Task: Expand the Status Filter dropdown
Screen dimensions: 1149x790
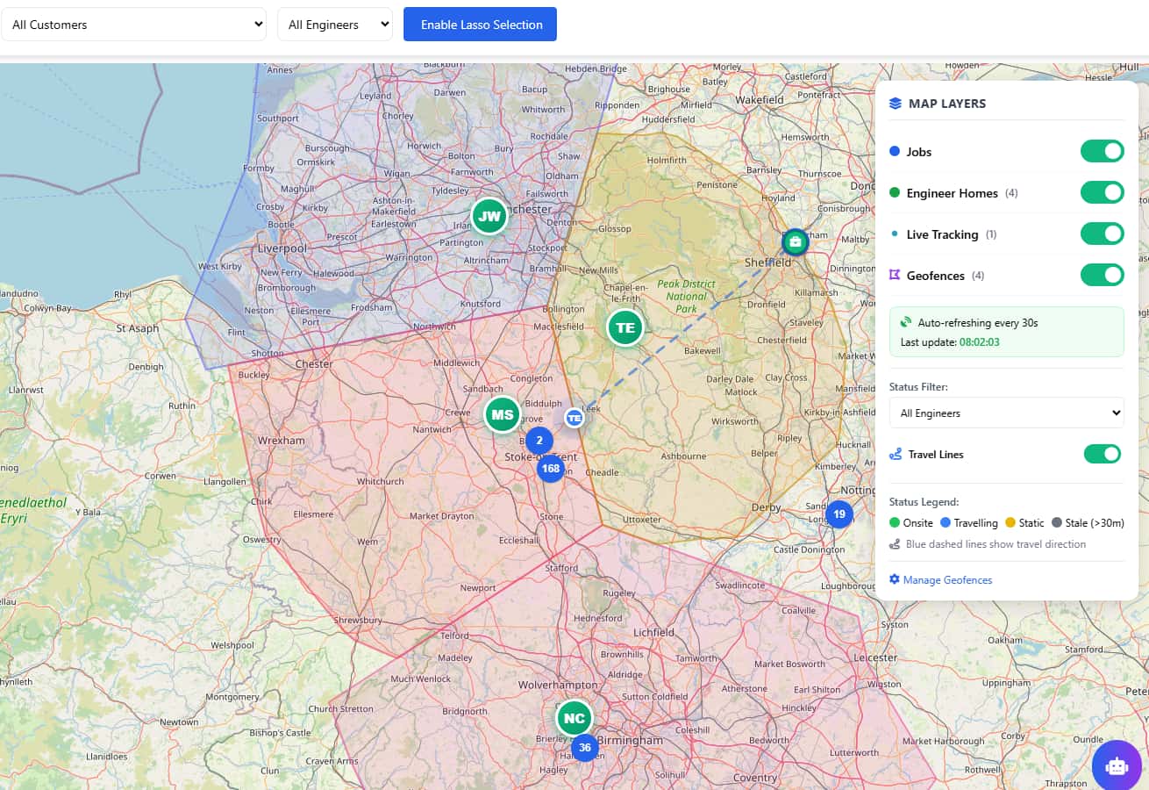Action: [1006, 413]
